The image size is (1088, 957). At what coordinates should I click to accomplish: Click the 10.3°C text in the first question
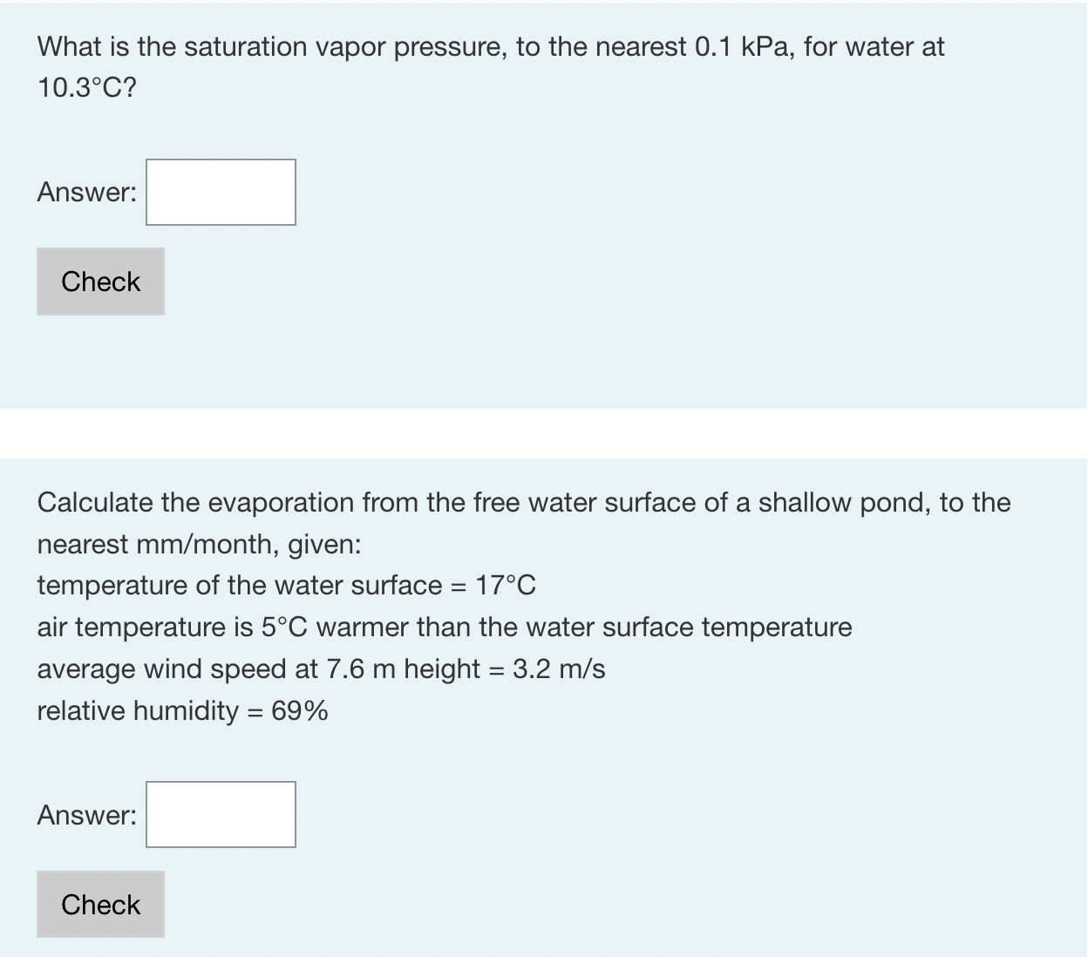coord(83,87)
